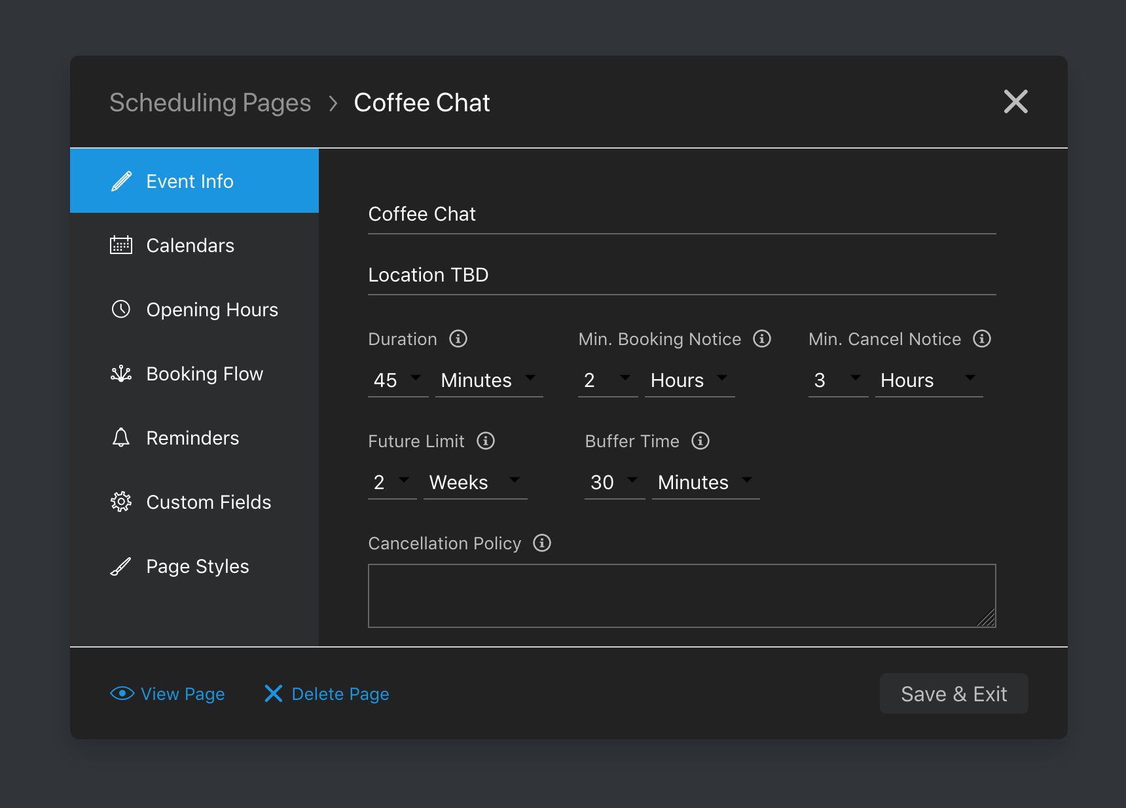Click the Save & Exit button
Screen dimensions: 1126x808
click(x=954, y=693)
